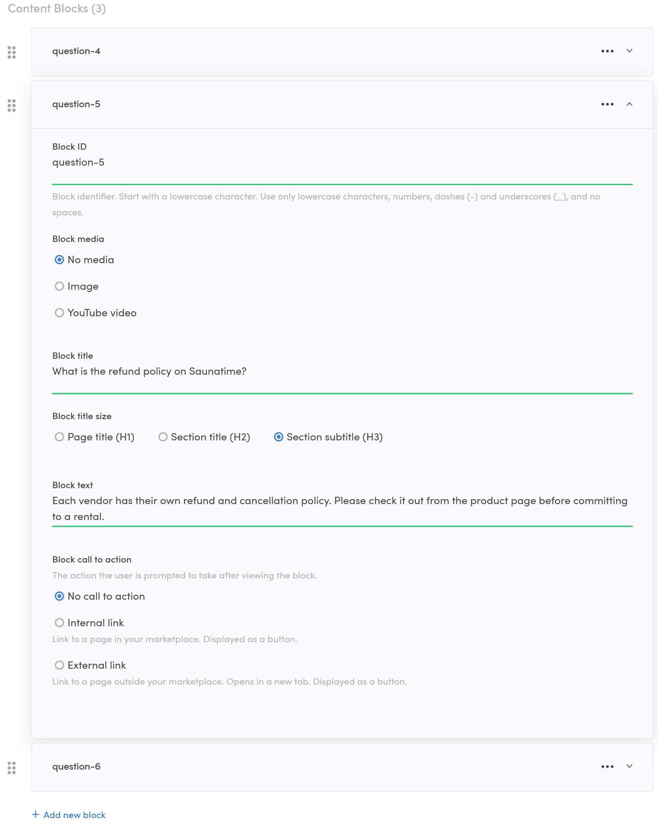
Task: Click the Block text field
Action: [x=341, y=508]
